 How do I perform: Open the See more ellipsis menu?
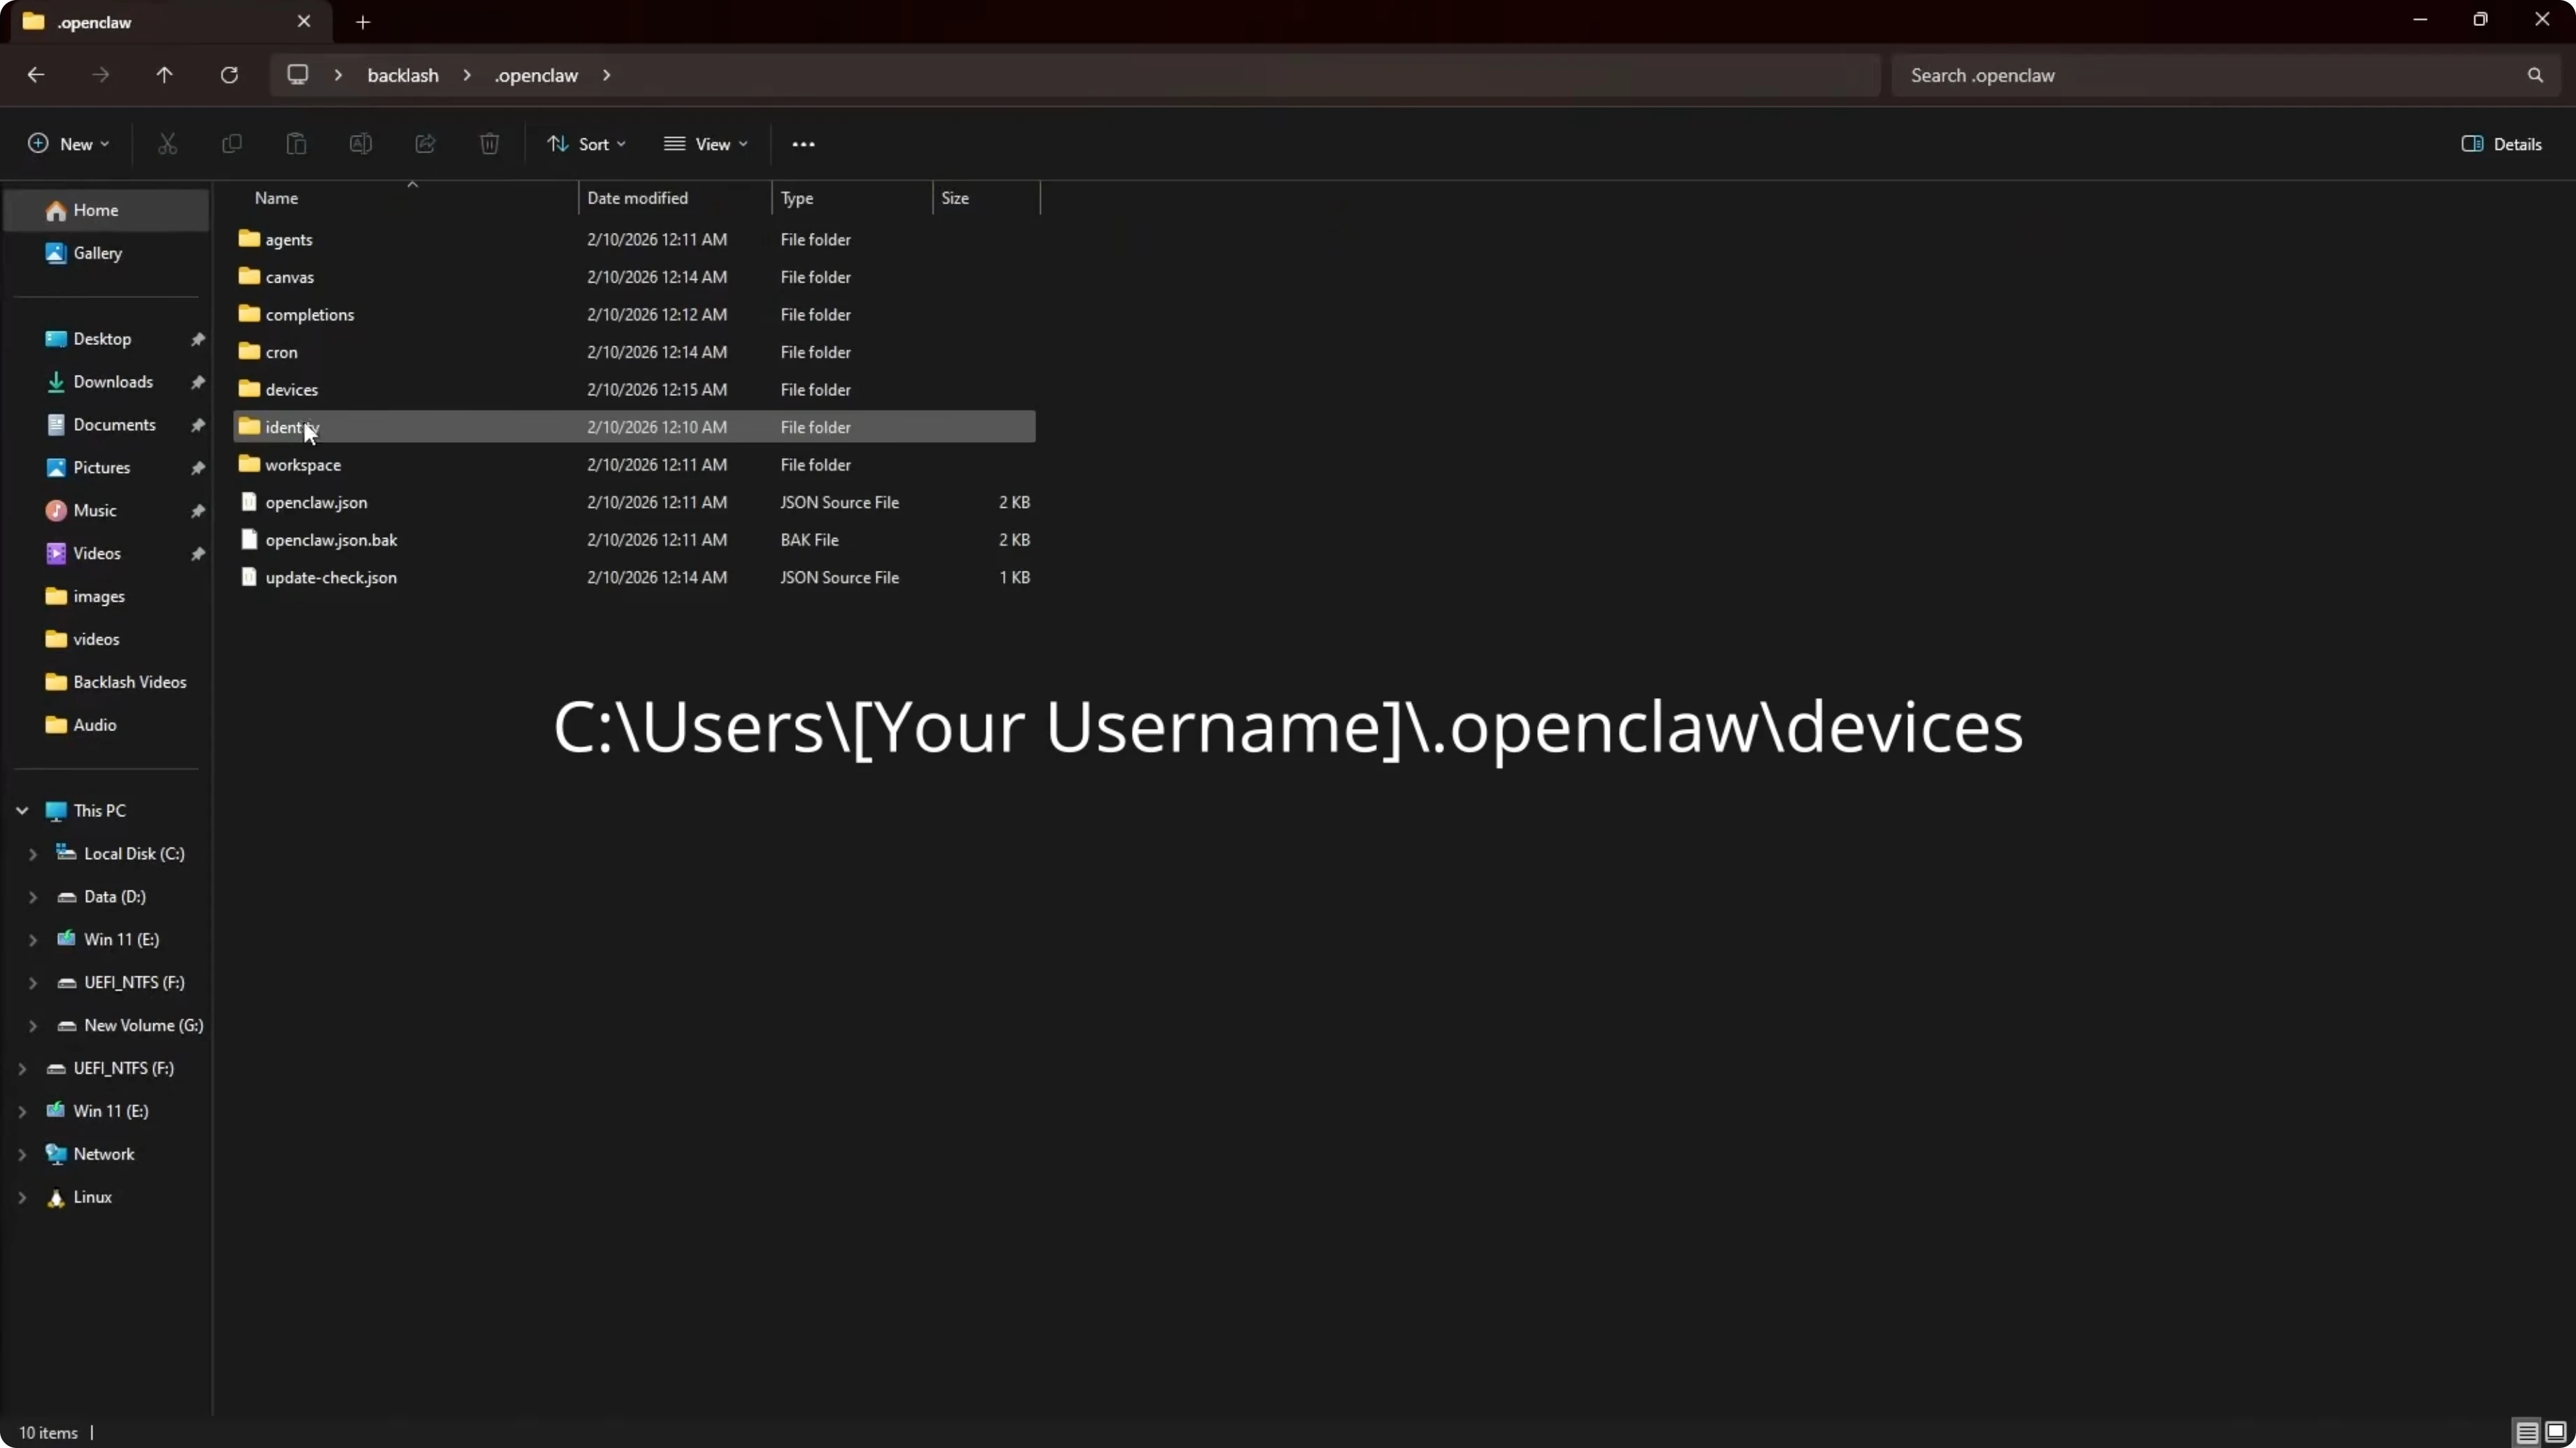point(803,144)
